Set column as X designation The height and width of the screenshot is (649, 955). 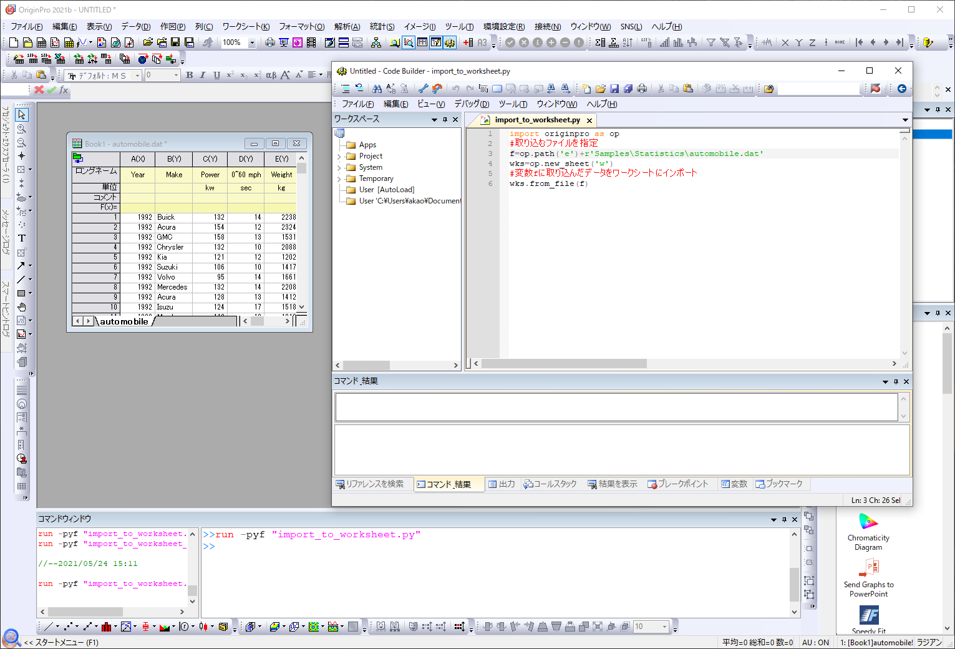785,42
